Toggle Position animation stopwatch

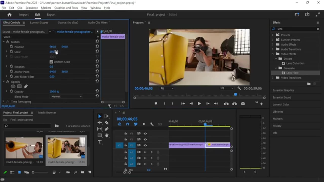(11, 47)
